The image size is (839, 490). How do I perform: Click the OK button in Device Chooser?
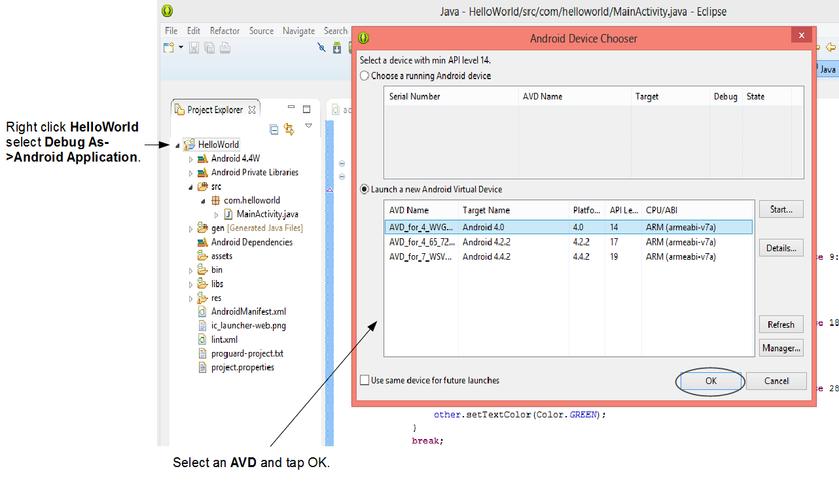711,381
